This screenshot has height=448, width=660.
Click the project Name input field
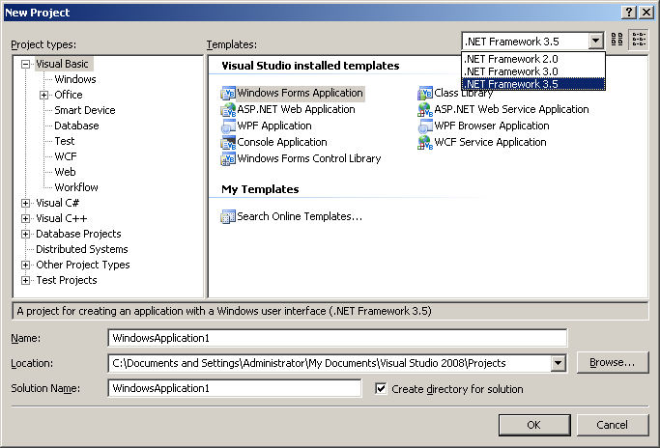337,338
